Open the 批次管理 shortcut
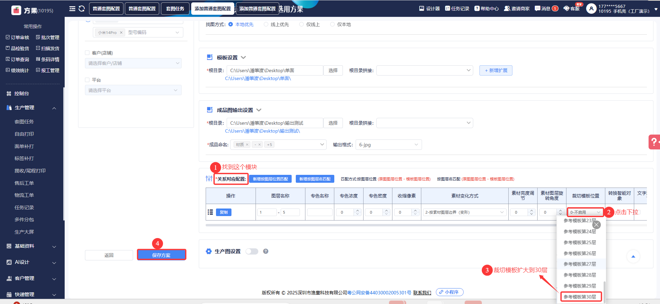Image resolution: width=660 pixels, height=304 pixels. coord(48,37)
